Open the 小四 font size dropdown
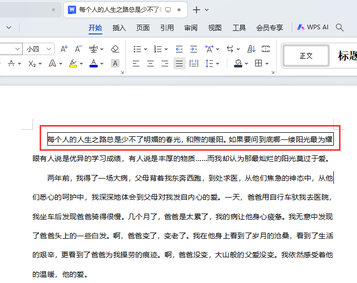 point(49,49)
